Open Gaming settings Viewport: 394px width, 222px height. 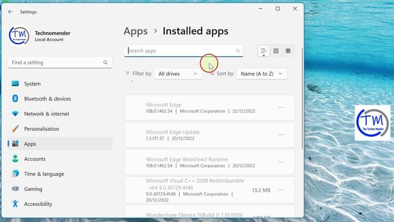pos(60,189)
